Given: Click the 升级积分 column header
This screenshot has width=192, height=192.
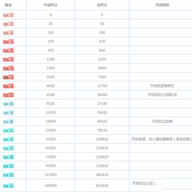Looking at the screenshot, I should coord(50,5).
